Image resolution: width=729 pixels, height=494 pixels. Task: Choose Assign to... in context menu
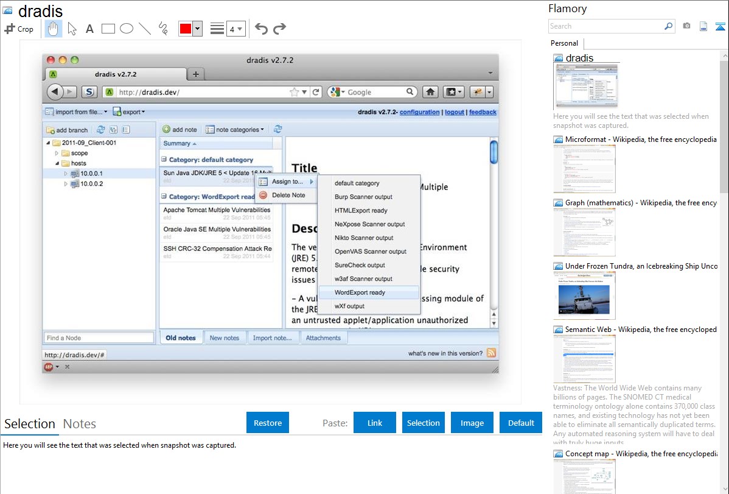pos(287,182)
